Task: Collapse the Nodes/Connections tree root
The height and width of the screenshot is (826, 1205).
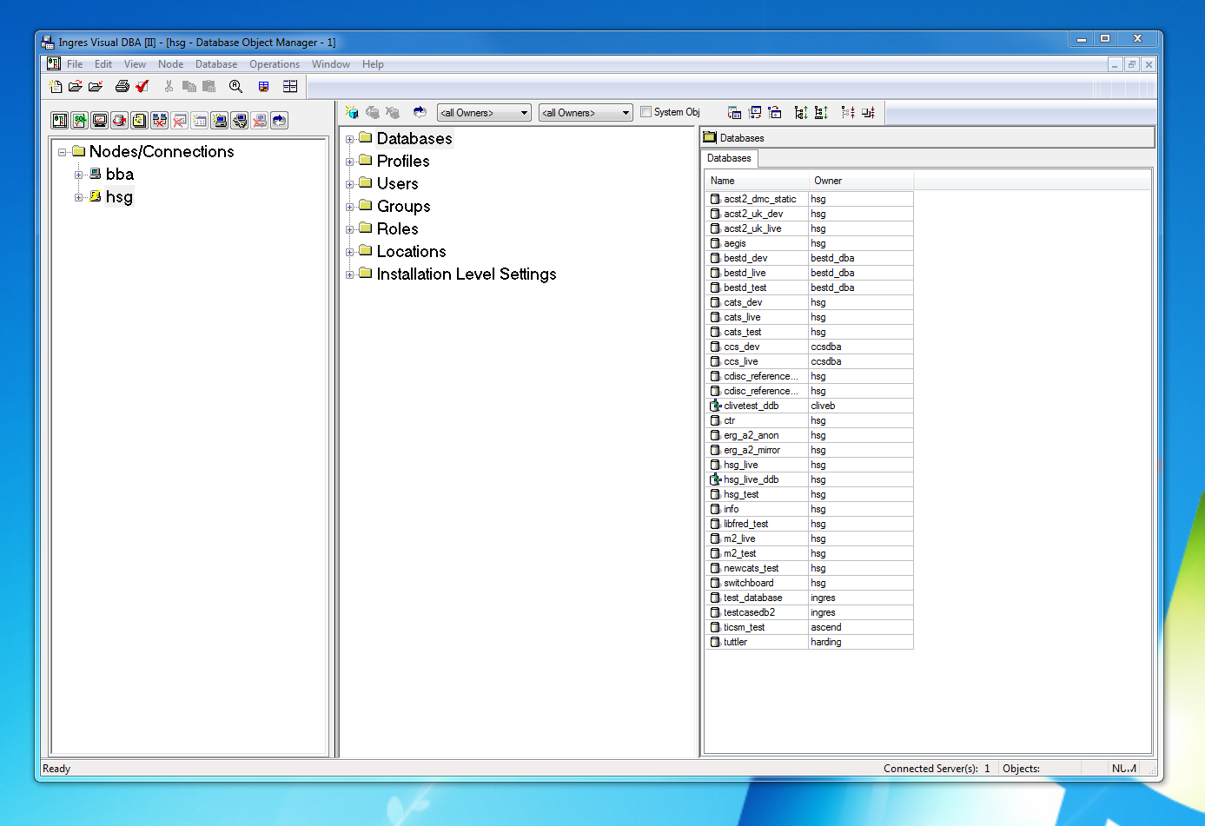Action: tap(63, 152)
